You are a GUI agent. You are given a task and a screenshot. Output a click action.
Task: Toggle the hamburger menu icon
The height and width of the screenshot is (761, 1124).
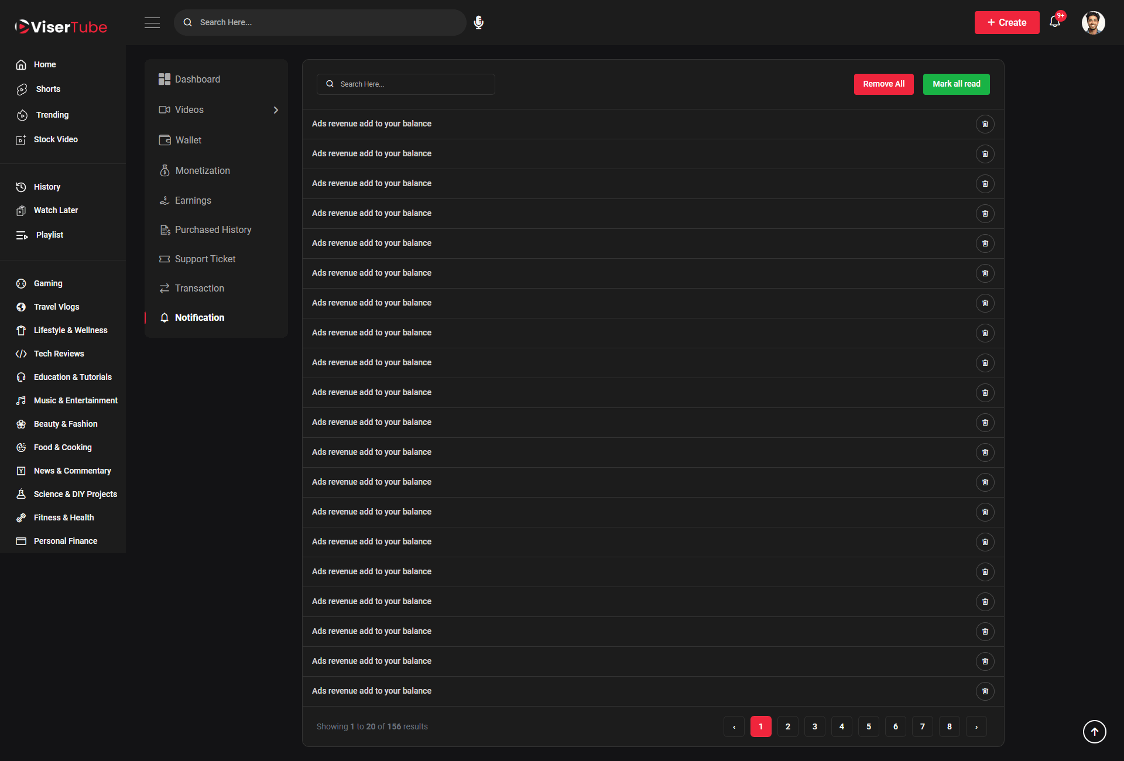[152, 22]
